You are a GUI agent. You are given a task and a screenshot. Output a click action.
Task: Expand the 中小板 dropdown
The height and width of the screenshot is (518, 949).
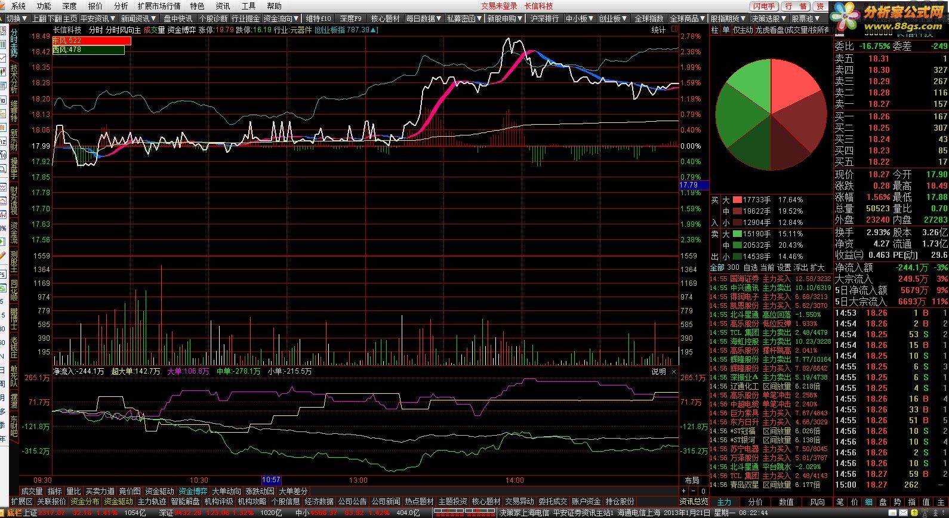[580, 18]
